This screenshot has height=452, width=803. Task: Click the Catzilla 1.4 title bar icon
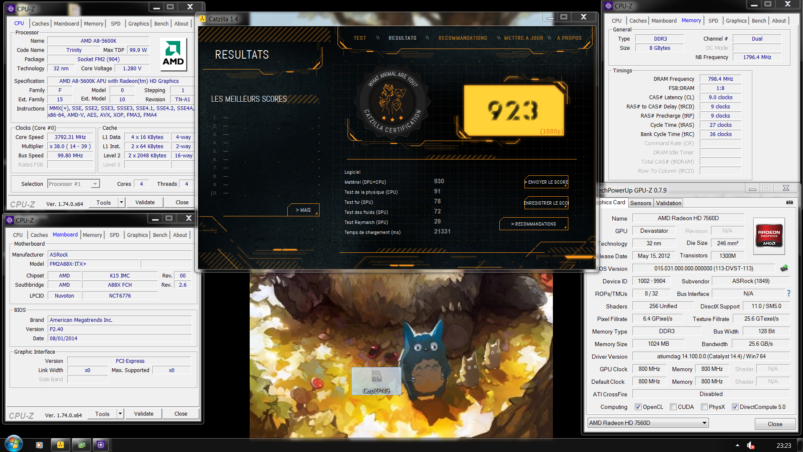tap(202, 19)
